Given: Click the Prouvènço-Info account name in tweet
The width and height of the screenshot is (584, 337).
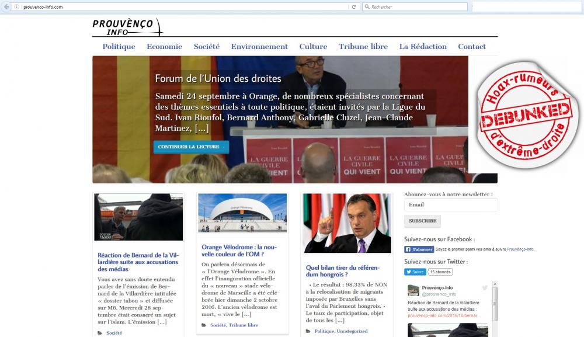Looking at the screenshot, I should click(x=437, y=288).
